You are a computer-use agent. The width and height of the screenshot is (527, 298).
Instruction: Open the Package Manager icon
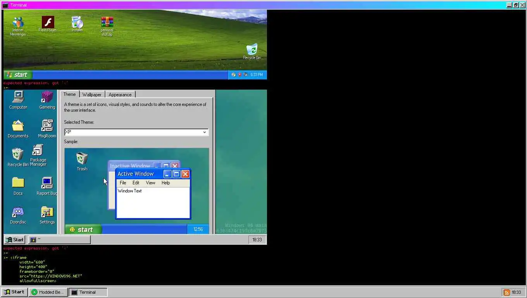point(38,155)
